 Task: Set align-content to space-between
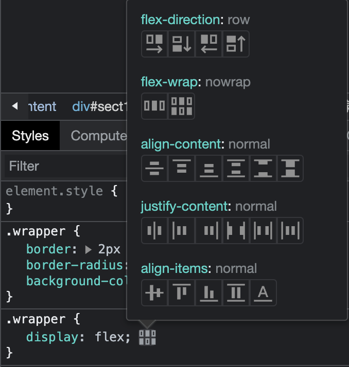[263, 168]
